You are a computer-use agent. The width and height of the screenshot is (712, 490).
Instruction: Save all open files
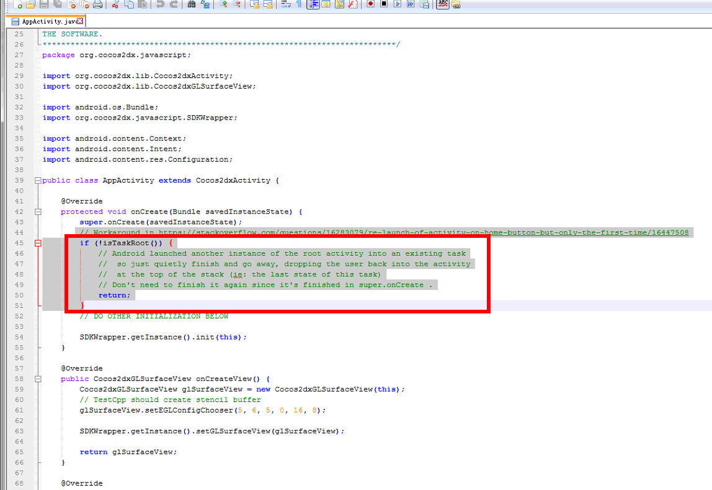tap(58, 4)
